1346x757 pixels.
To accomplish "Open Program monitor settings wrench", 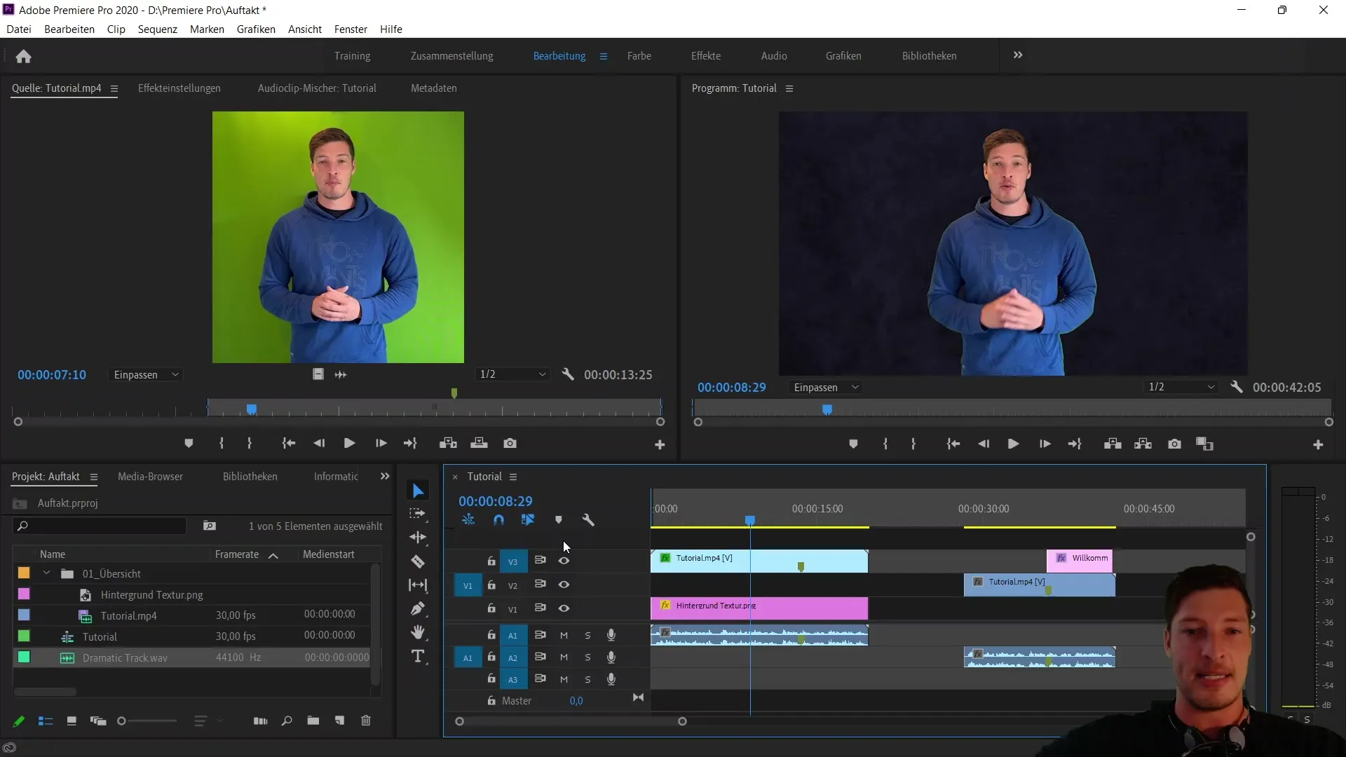I will click(x=1237, y=387).
